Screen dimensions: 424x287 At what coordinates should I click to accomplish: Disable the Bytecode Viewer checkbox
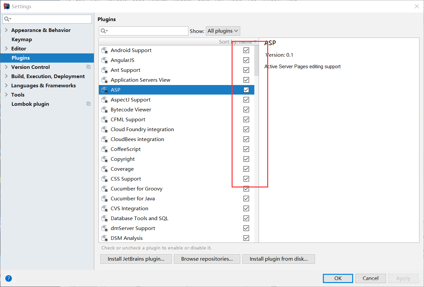[246, 110]
